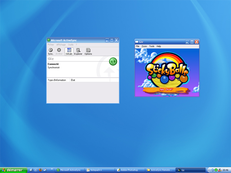Open the démarrer start menu
The image size is (231, 173).
tap(13, 170)
